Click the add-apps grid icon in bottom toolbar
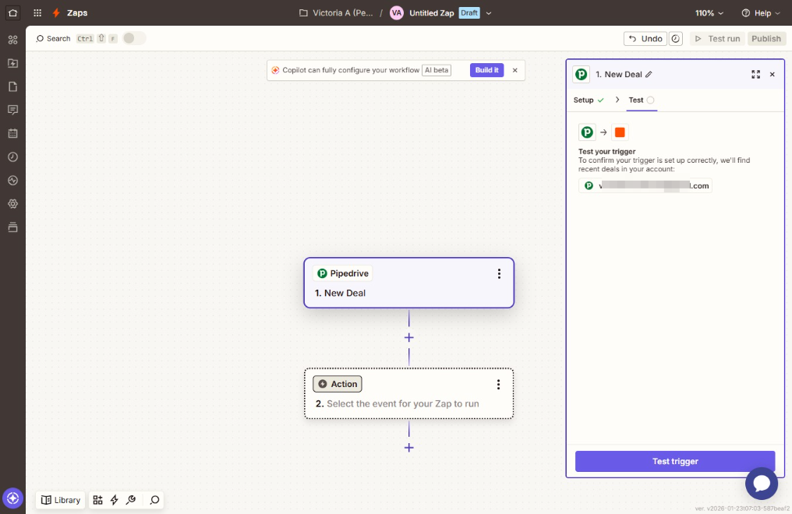The image size is (792, 514). tap(97, 500)
